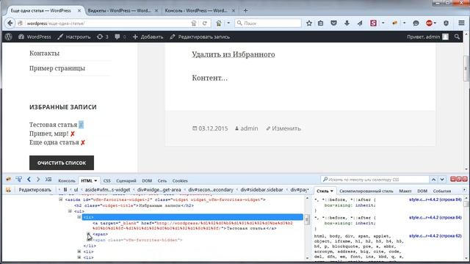Activate Firebug element inspector icon

click(x=19, y=179)
